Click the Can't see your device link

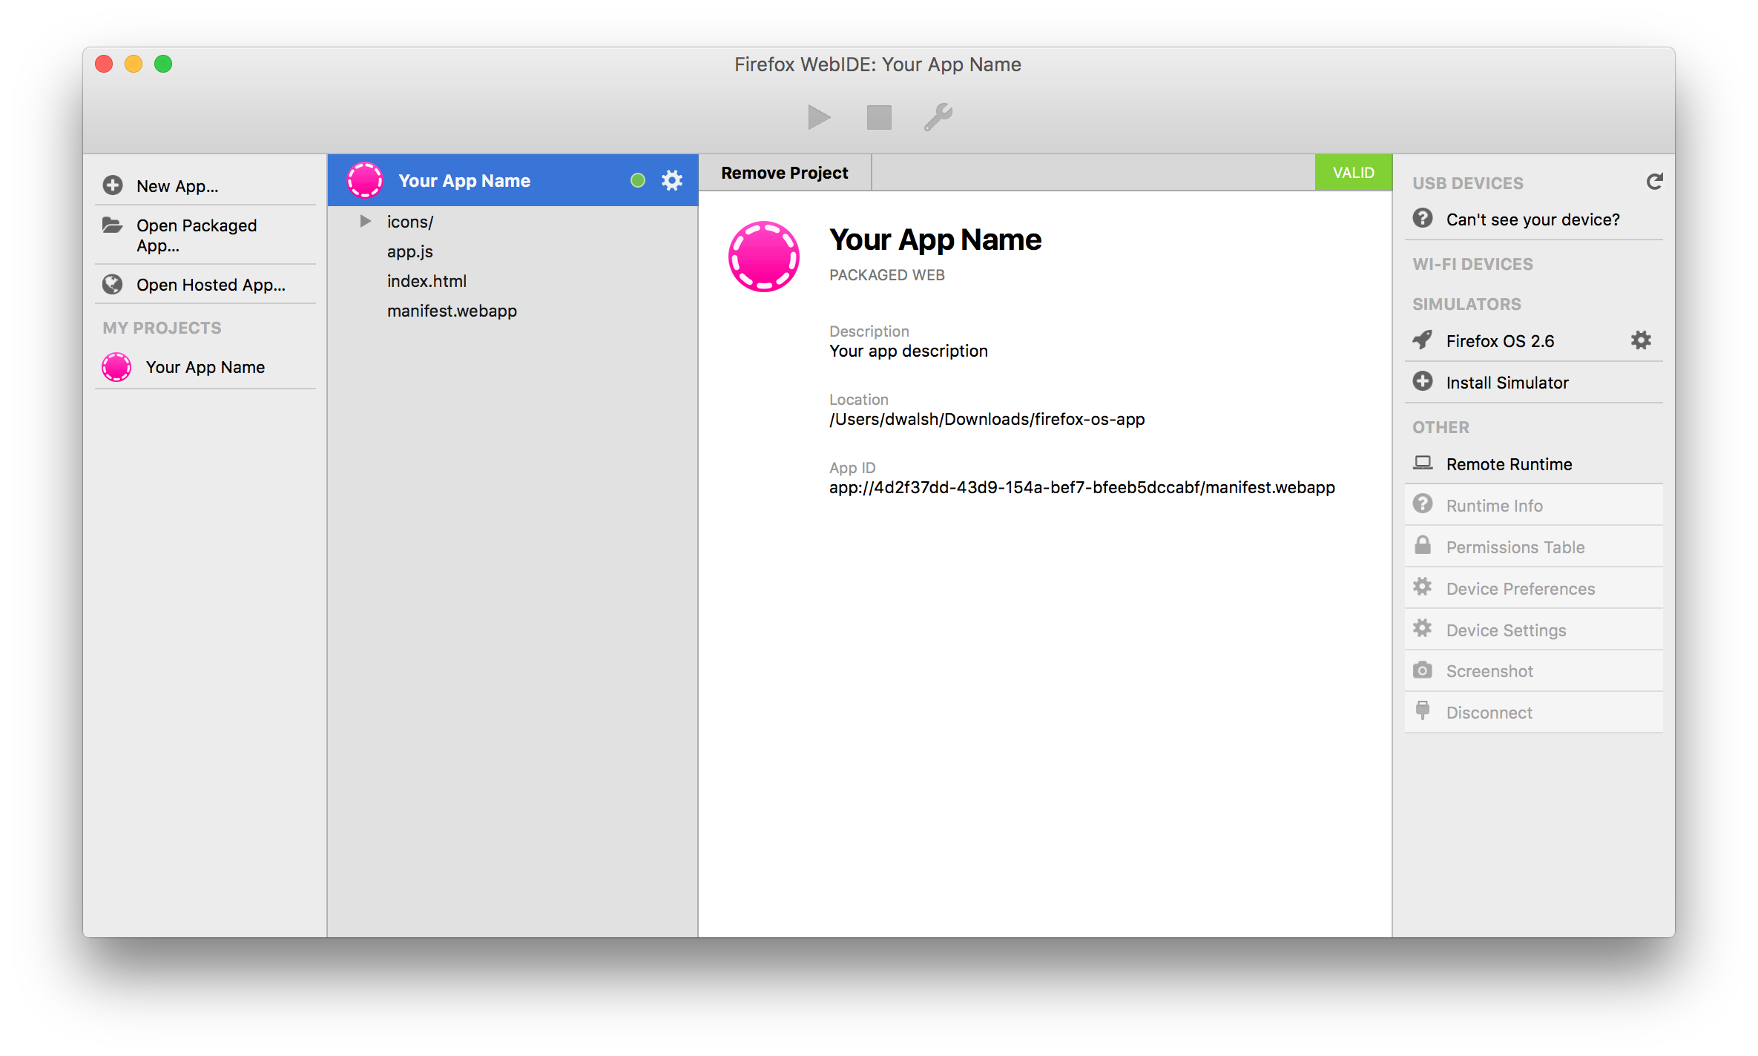(1533, 219)
